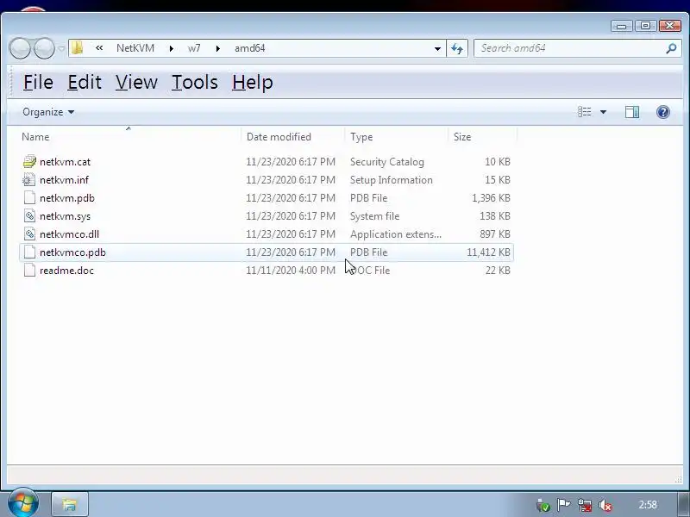Expand the address bar history dropdown
The image size is (690, 517).
pyautogui.click(x=437, y=48)
